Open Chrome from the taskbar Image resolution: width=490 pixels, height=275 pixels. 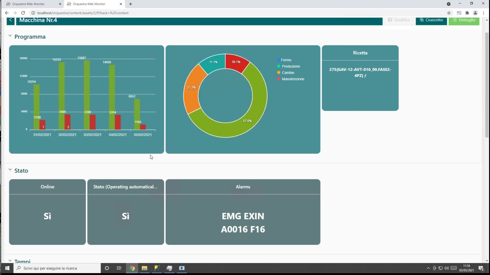tap(132, 268)
